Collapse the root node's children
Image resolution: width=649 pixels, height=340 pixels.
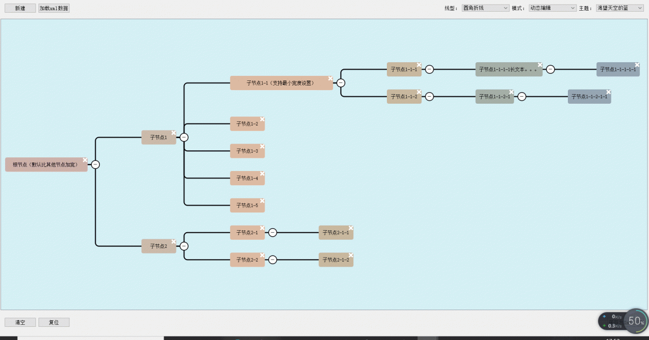click(95, 164)
